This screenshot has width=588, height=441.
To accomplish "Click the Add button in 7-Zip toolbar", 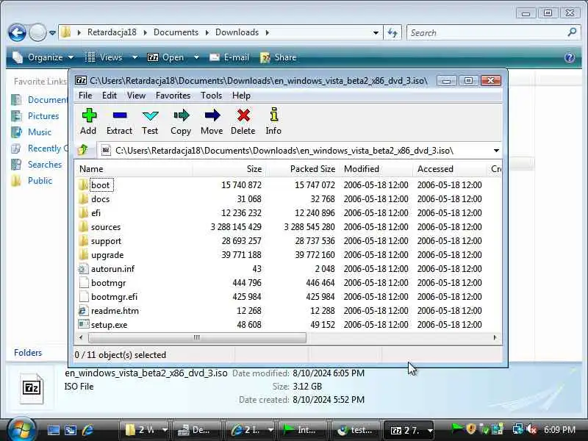I will tap(89, 121).
